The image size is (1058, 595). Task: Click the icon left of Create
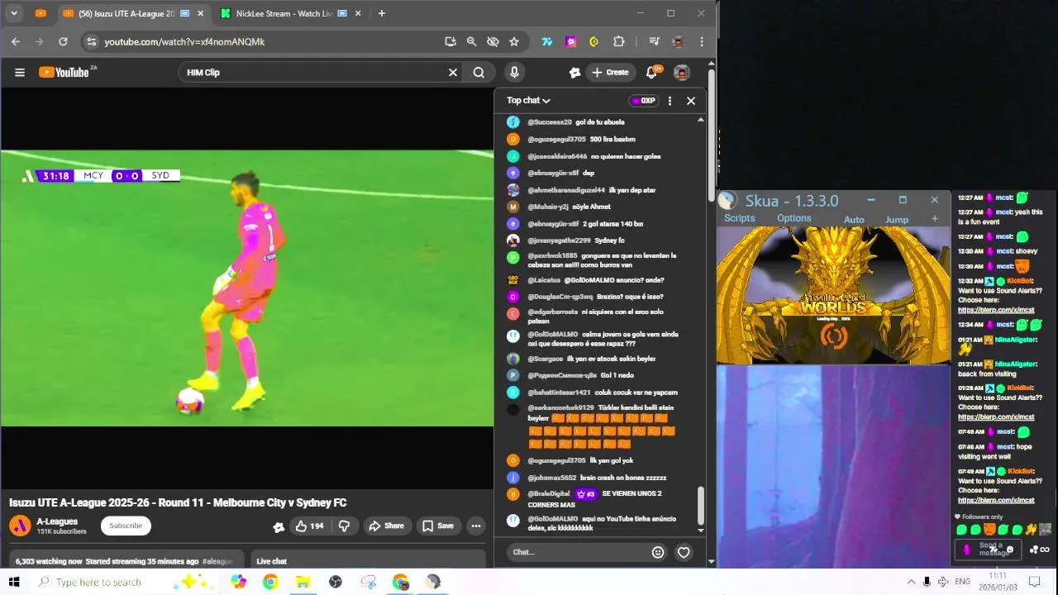575,73
